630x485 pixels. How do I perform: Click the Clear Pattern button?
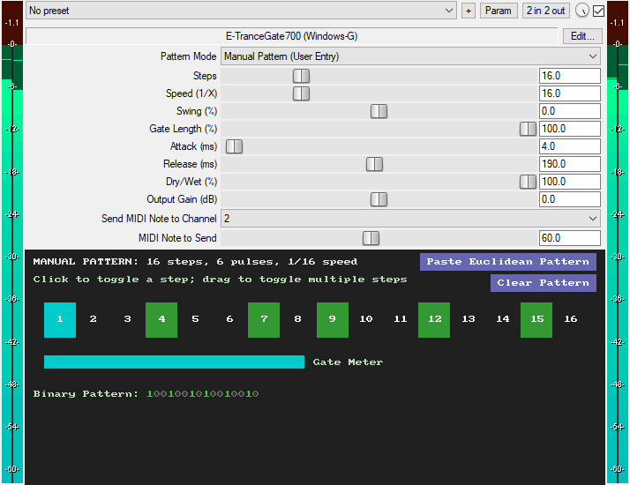click(544, 283)
